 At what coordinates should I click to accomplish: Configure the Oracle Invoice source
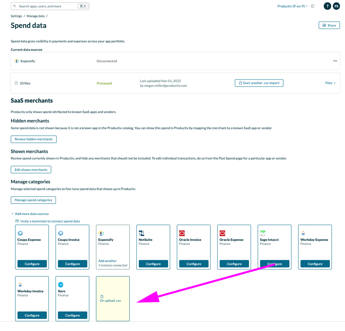click(x=194, y=264)
